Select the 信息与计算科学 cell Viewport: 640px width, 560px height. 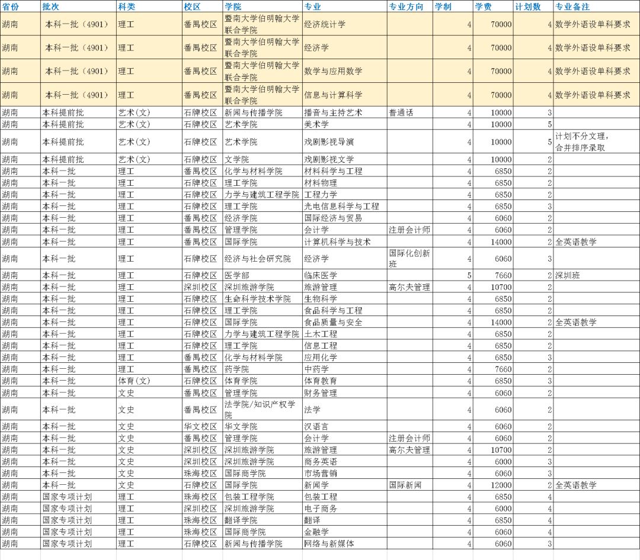[x=344, y=95]
